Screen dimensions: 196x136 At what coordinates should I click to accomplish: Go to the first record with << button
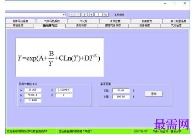pos(72,14)
